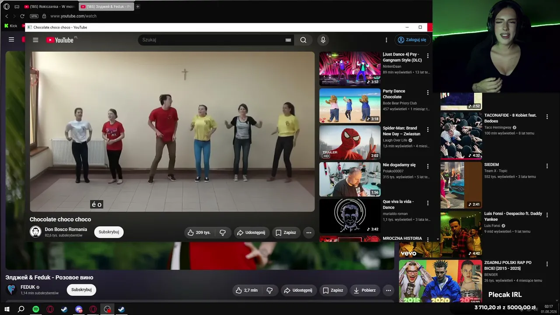The height and width of the screenshot is (315, 560).
Task: Open OBS Studio from the taskbar
Action: [x=107, y=309]
